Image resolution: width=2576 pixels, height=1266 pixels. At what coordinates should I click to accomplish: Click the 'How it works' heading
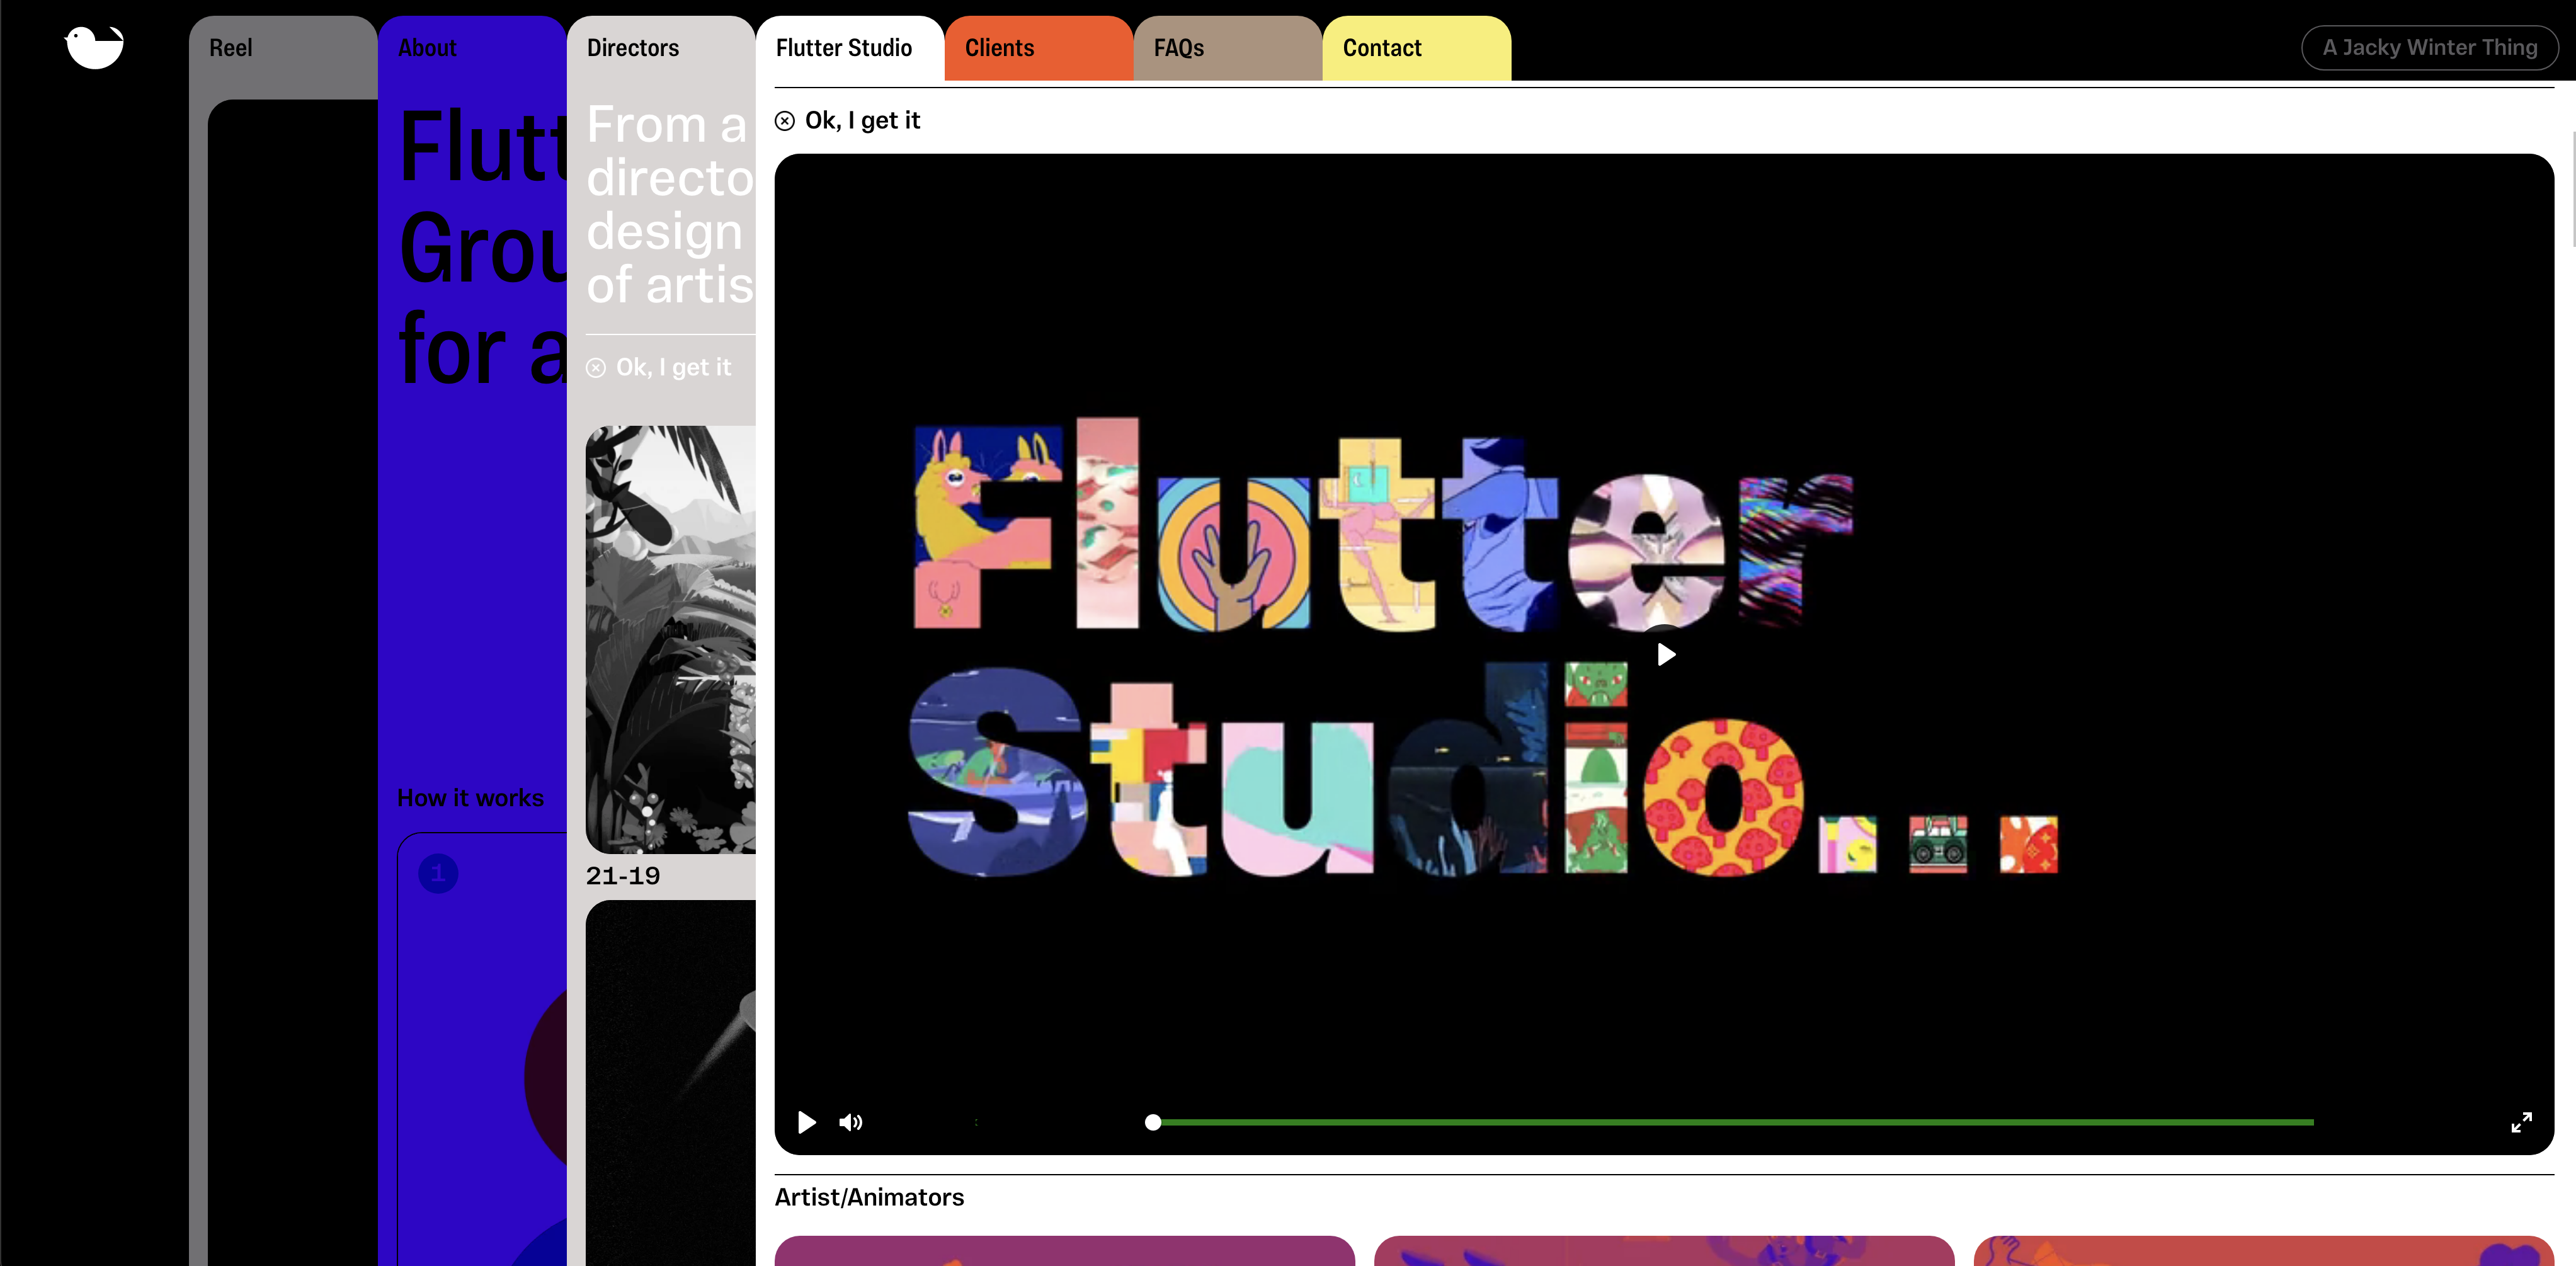(x=470, y=797)
